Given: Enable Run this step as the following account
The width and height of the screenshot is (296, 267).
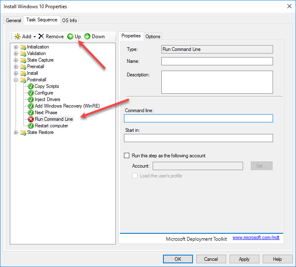Looking at the screenshot, I should point(127,156).
